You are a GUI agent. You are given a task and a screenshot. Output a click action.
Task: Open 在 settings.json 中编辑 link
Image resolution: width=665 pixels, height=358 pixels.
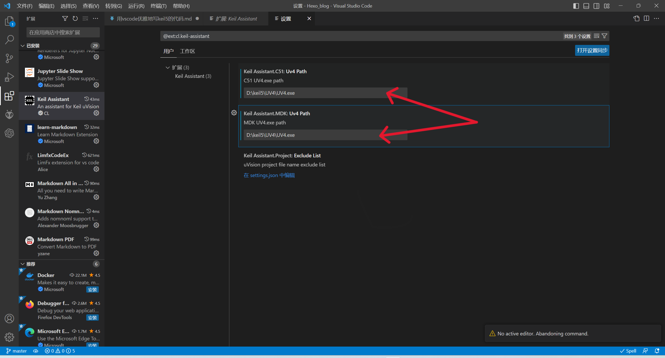pyautogui.click(x=269, y=175)
